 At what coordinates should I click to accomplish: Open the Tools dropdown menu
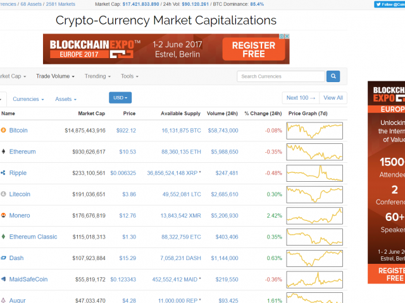tap(130, 76)
